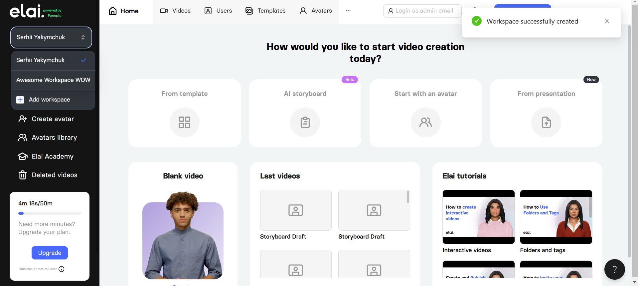Open the first Storyboard Draft thumbnail
Image resolution: width=638 pixels, height=286 pixels.
(296, 210)
